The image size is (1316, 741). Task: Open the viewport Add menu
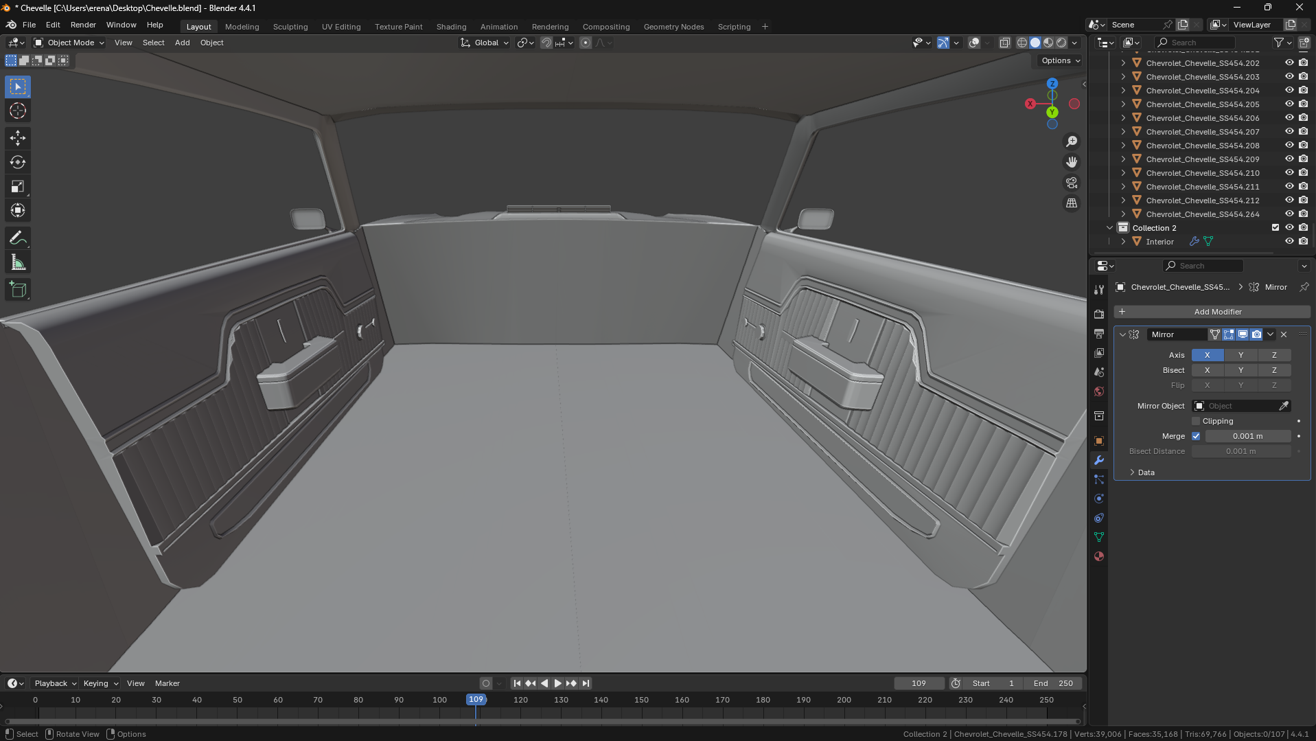point(183,43)
